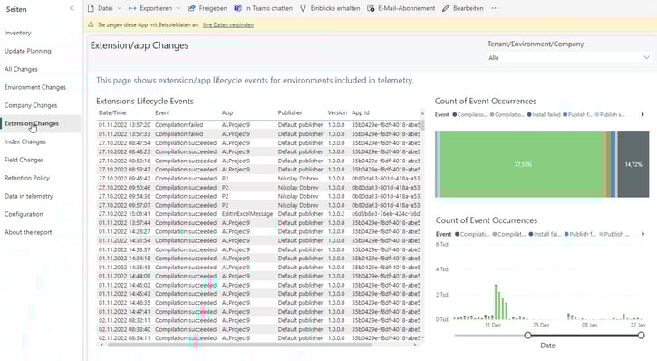Click the 1.0.0.2 version cell
Image resolution: width=657 pixels, height=361 pixels.
click(x=336, y=214)
